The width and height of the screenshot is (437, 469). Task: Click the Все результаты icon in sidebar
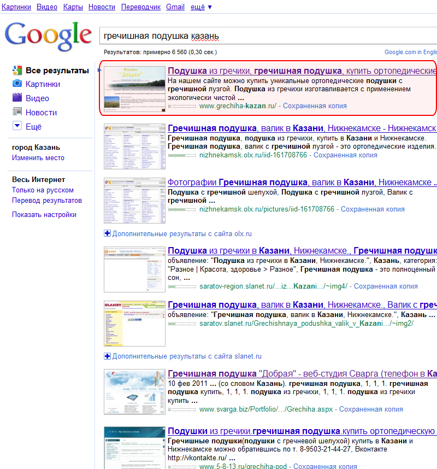click(17, 71)
